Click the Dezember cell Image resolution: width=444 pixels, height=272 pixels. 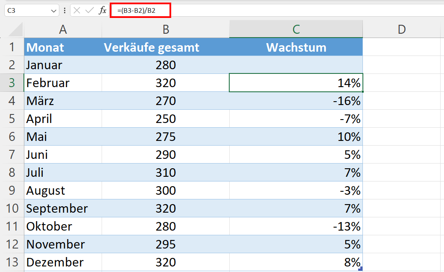click(63, 262)
